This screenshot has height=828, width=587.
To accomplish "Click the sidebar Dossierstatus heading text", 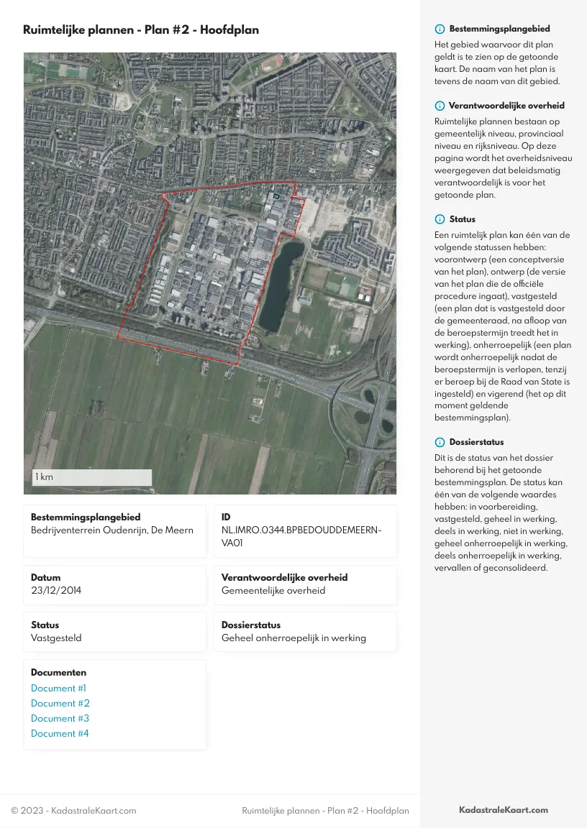I will coord(476,442).
